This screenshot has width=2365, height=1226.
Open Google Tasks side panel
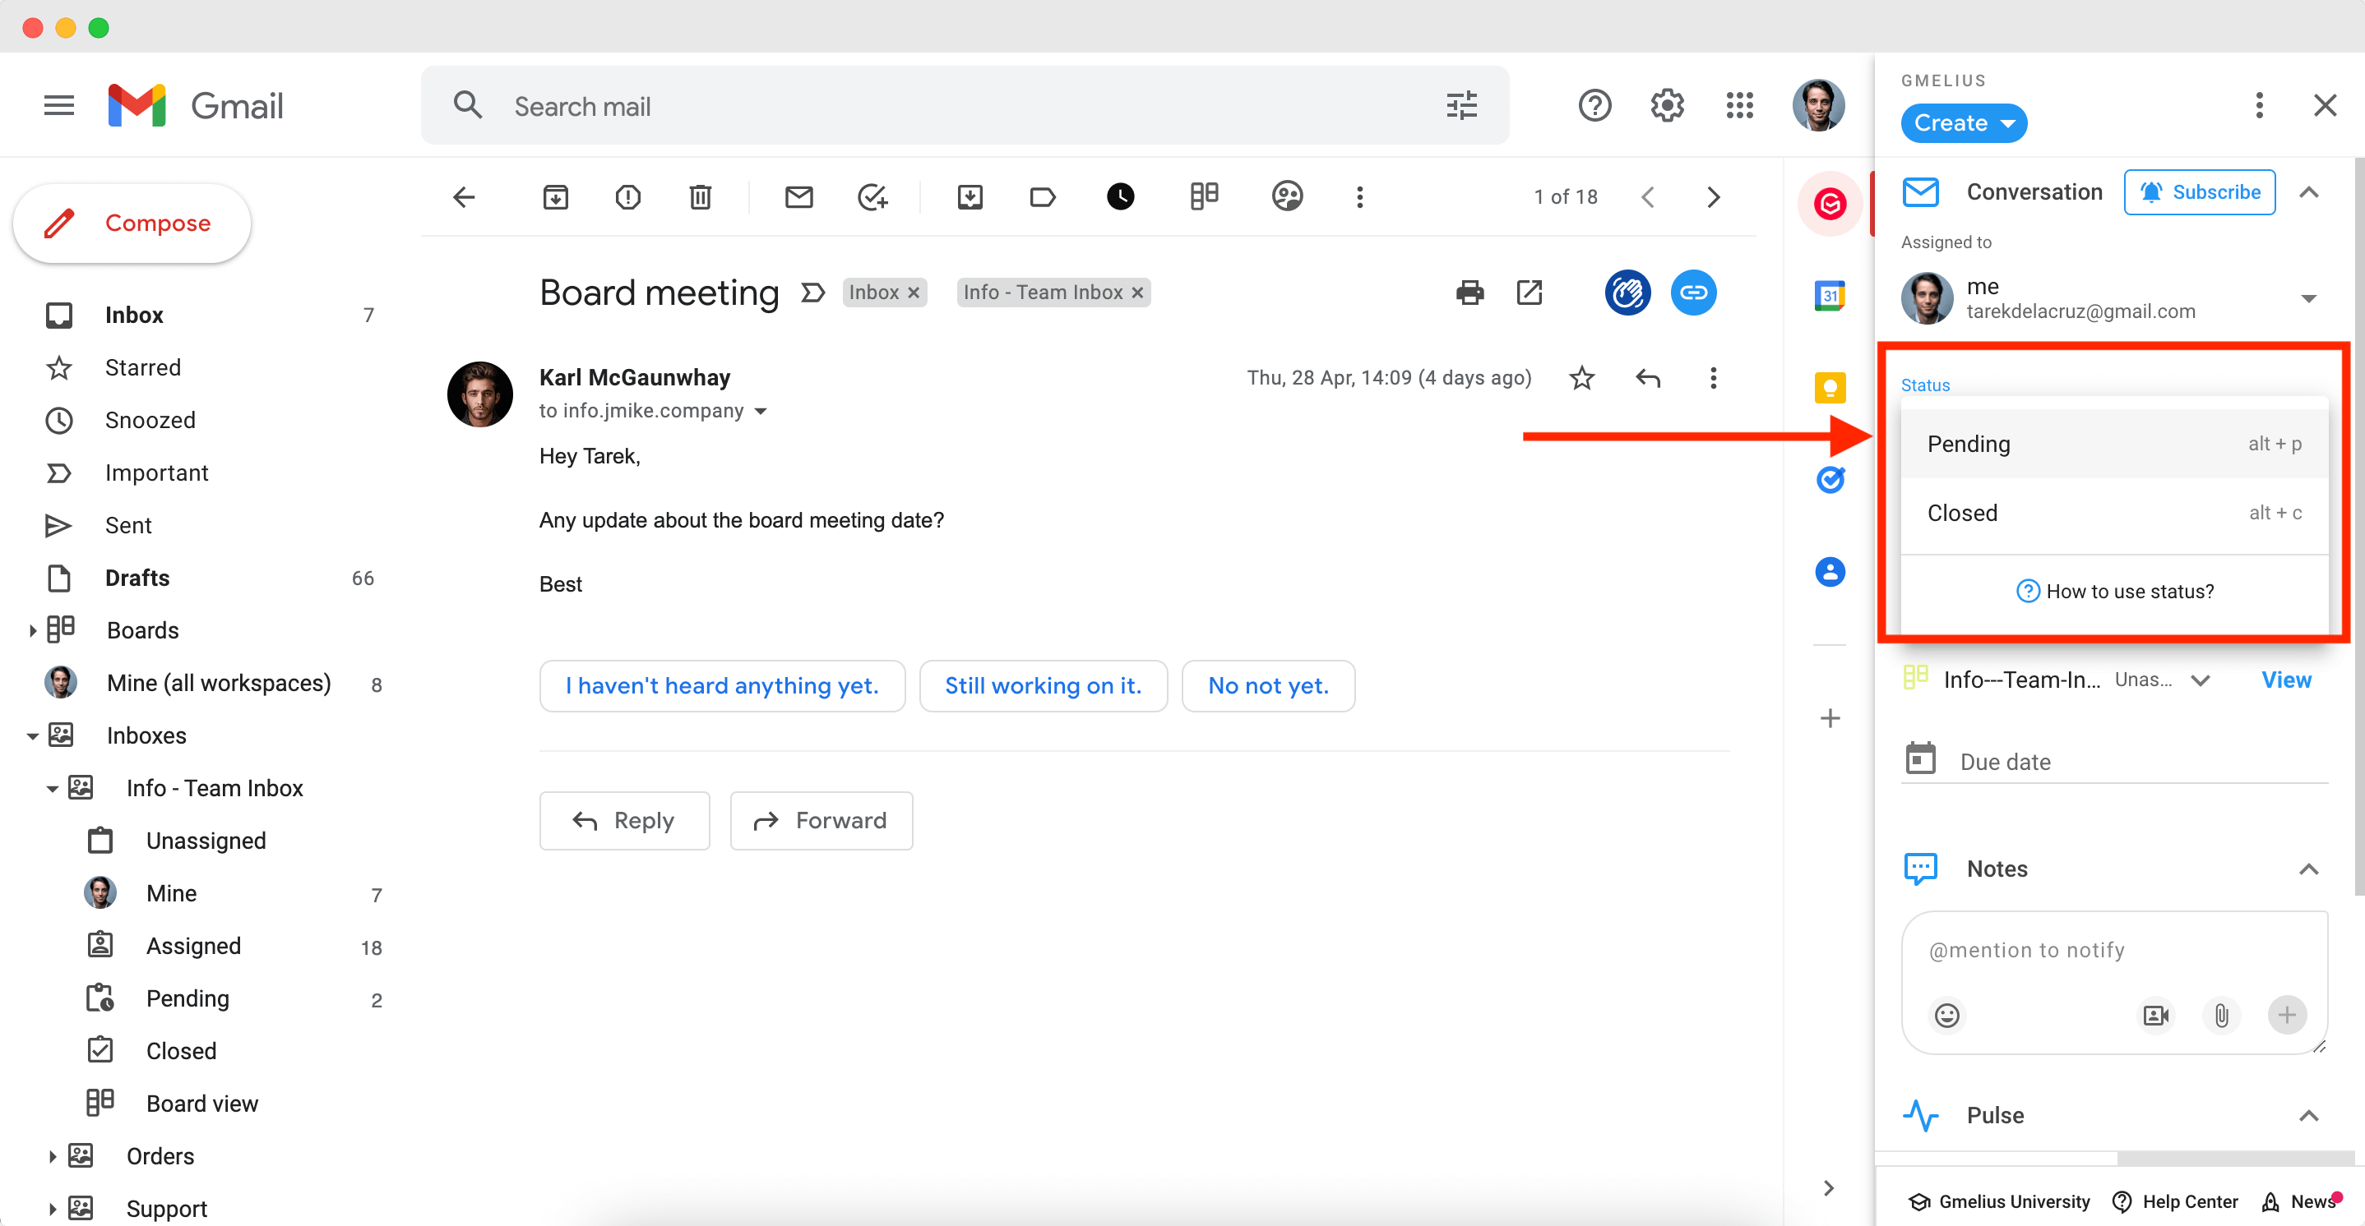point(1830,479)
